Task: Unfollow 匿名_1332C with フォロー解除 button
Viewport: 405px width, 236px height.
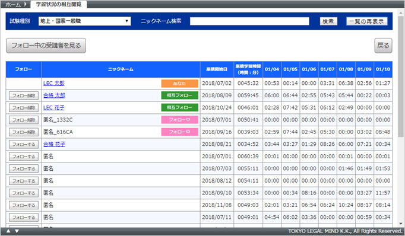Action: 24,120
